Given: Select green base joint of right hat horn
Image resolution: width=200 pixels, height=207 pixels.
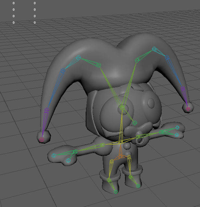Looking at the screenshot, I should (137, 60).
